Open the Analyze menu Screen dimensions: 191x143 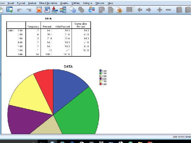click(32, 3)
